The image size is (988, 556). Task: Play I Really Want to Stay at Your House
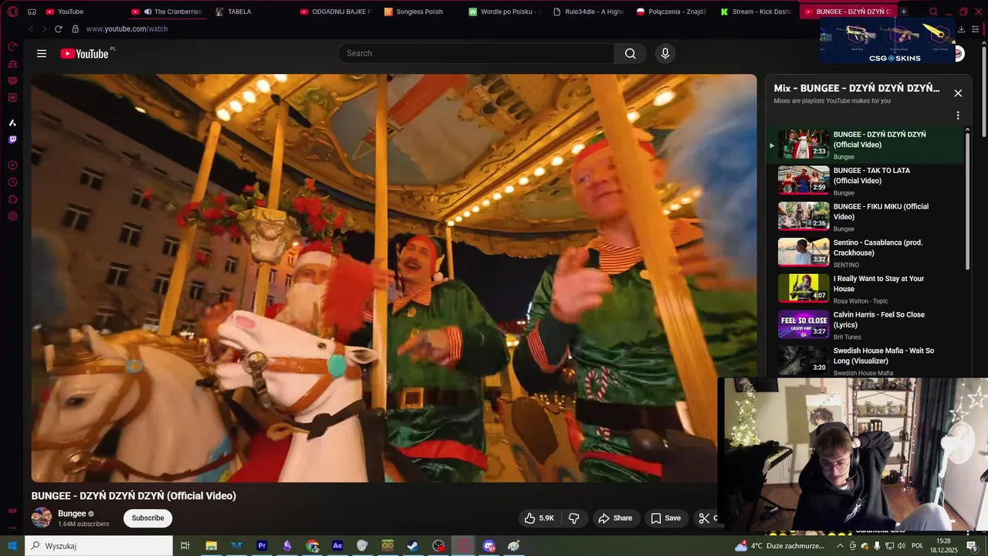(x=864, y=290)
